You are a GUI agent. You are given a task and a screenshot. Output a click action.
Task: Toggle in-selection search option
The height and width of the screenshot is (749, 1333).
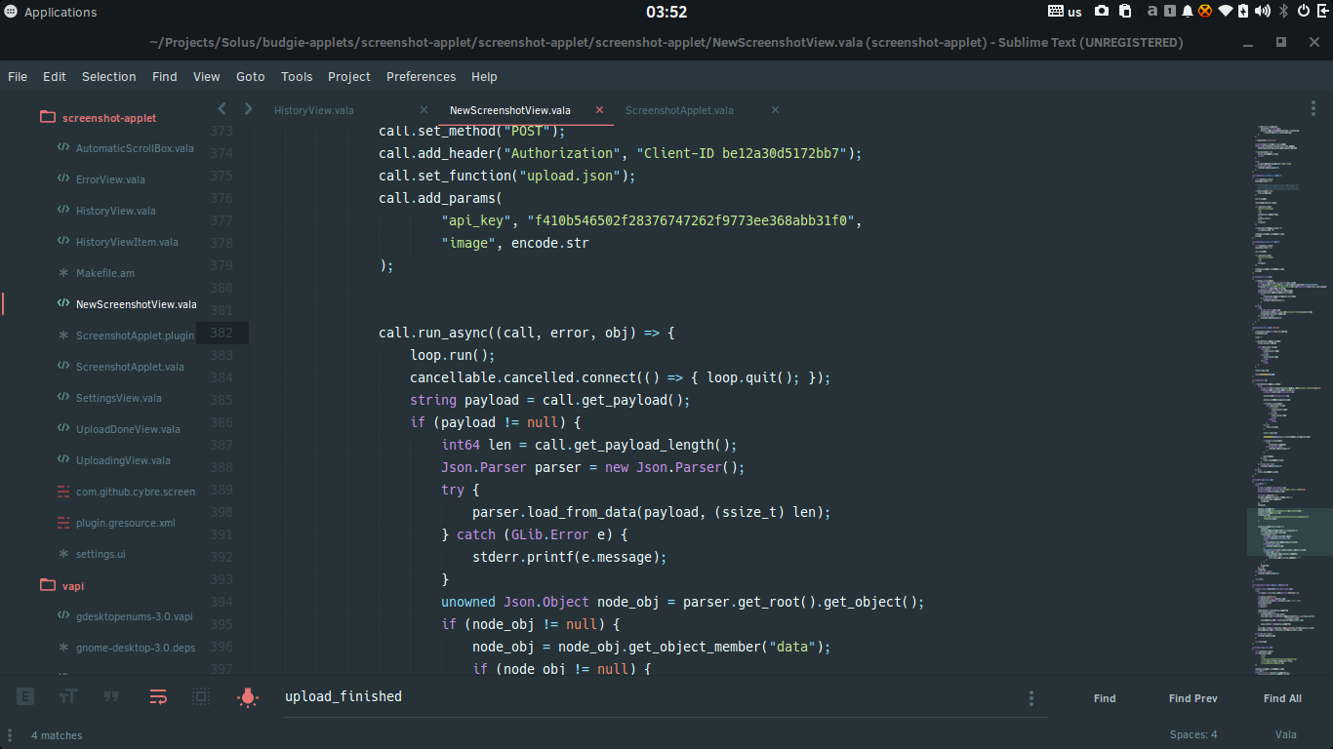201,696
